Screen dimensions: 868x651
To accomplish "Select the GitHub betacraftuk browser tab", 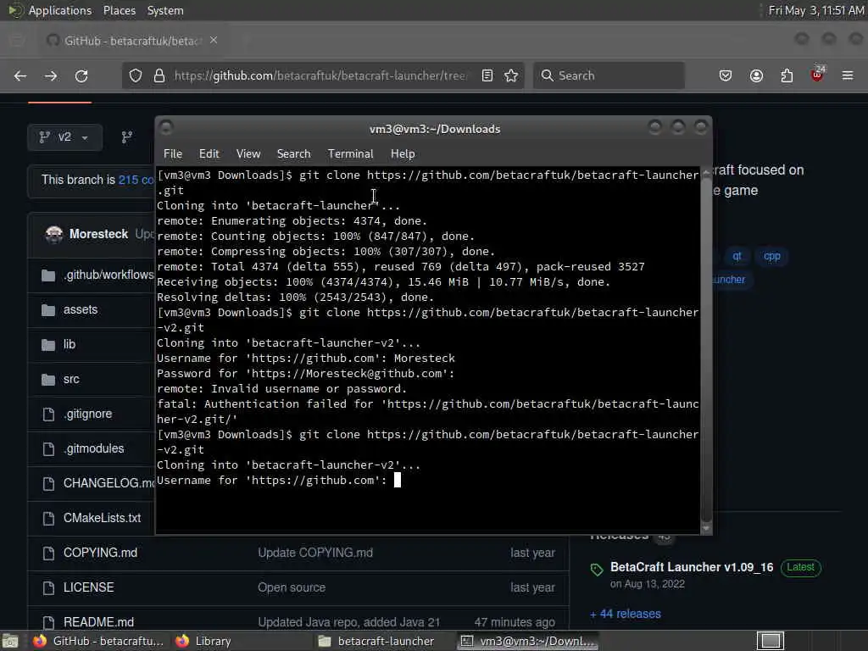I will [x=131, y=41].
